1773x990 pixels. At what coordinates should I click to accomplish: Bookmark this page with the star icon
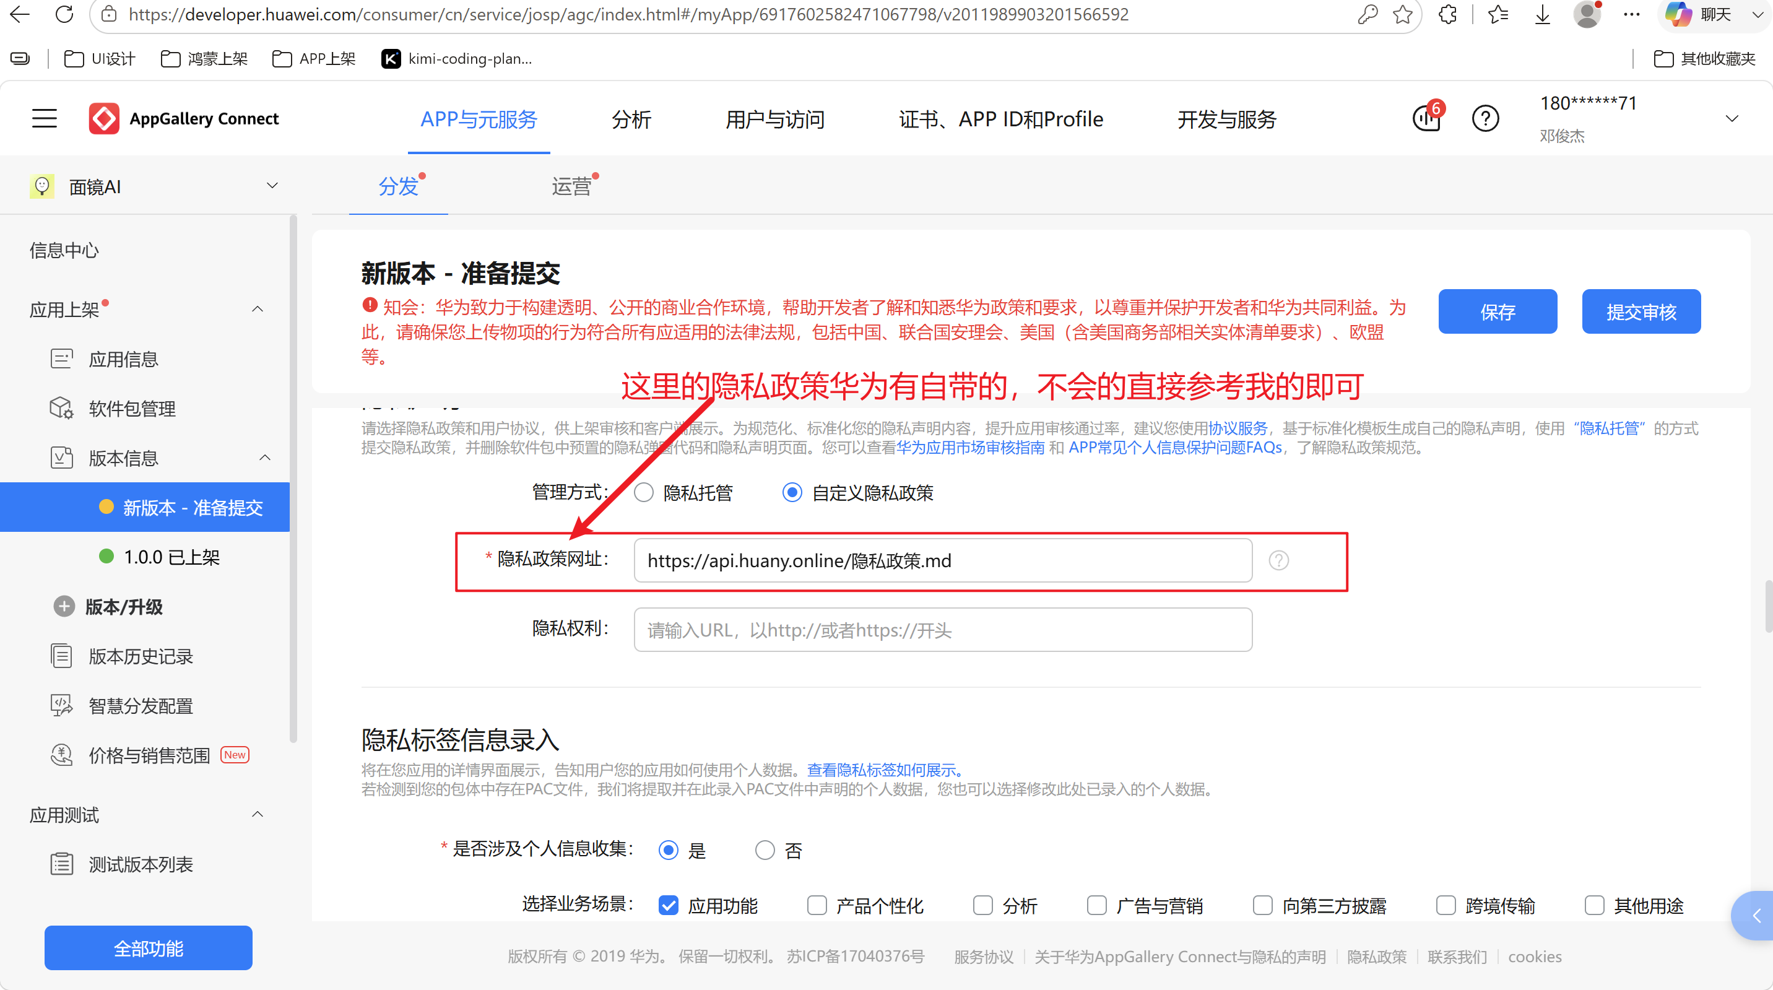1402,14
